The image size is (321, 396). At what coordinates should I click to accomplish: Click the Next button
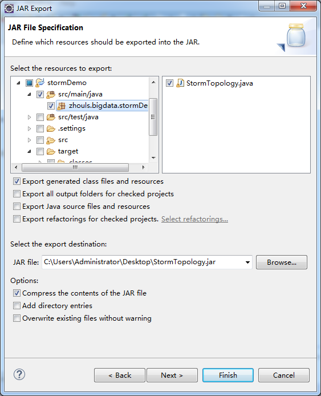coord(172,375)
